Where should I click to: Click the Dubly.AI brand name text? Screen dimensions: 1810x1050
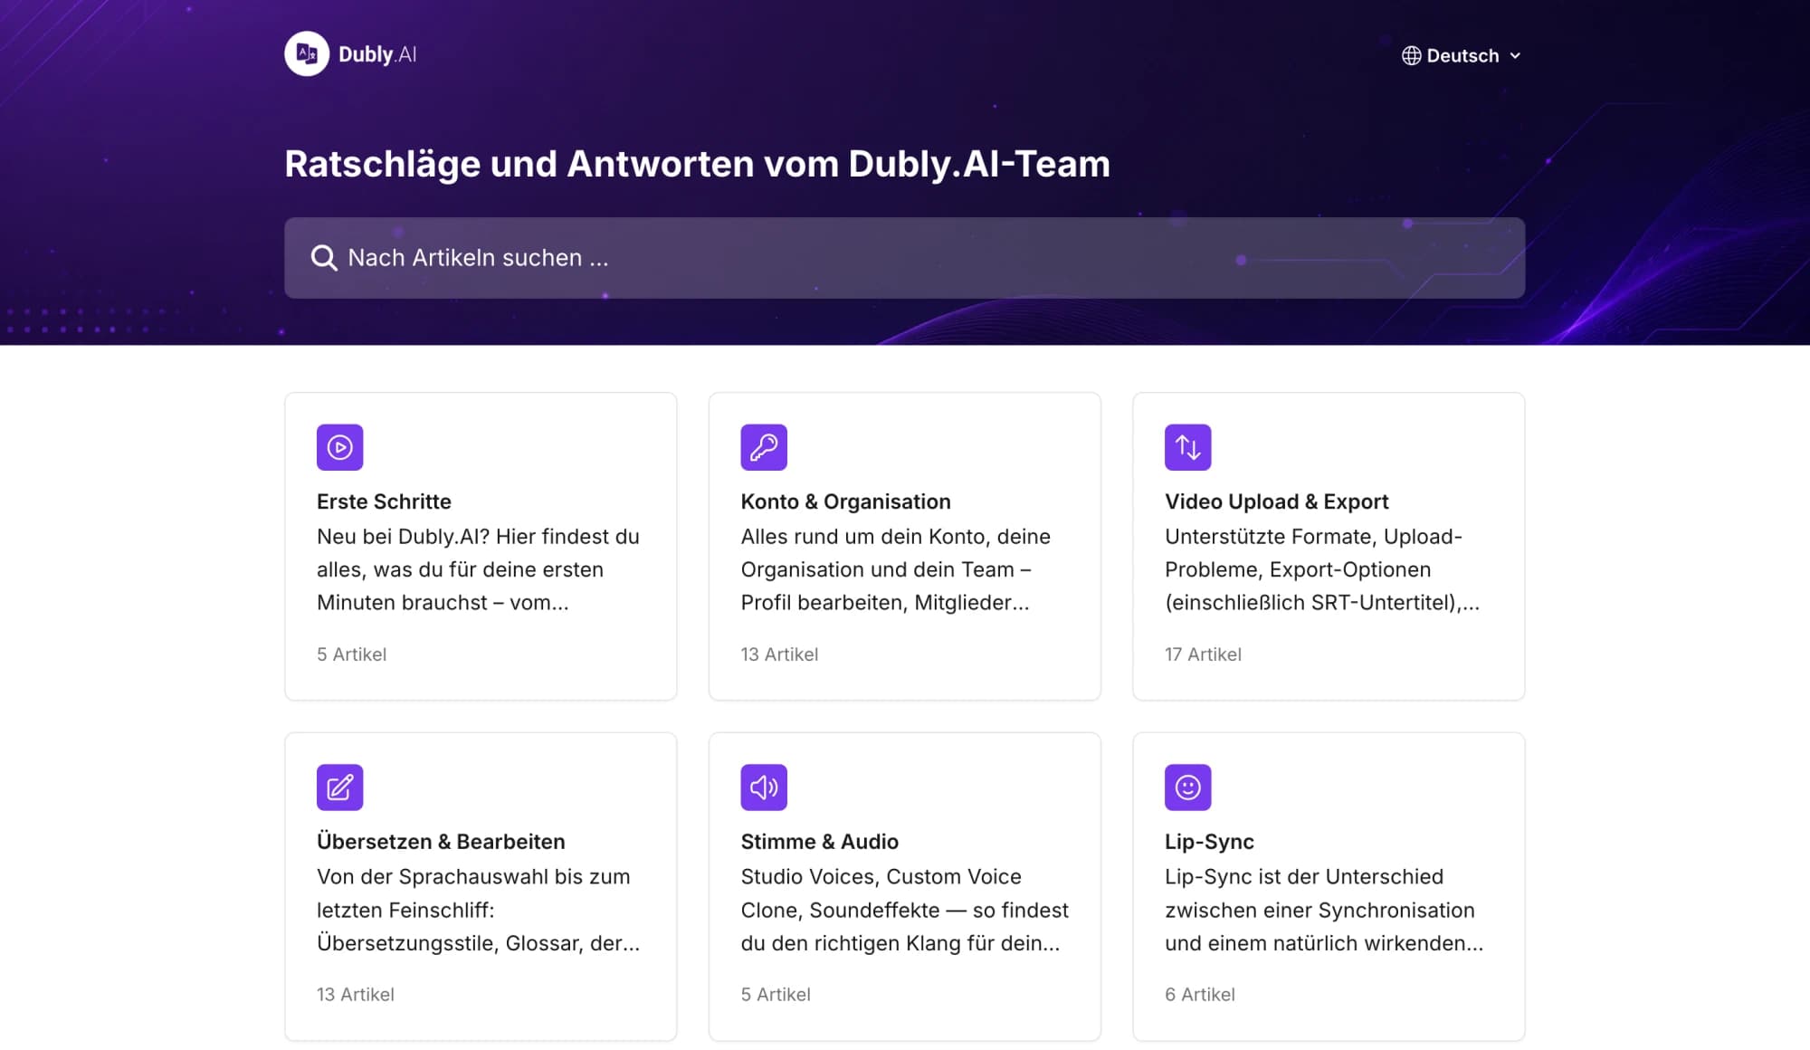377,54
